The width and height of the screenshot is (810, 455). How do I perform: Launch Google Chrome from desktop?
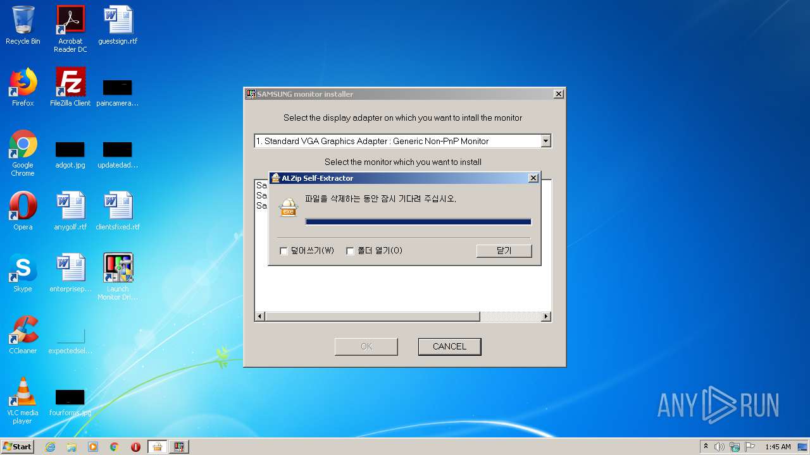click(x=23, y=153)
